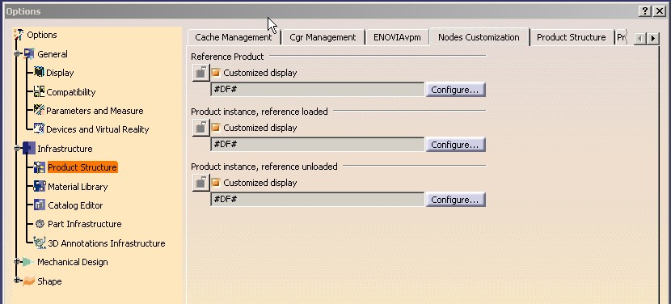Toggle Customized display for reference unloaded instance
Viewport: 671px width, 304px height.
coord(216,183)
